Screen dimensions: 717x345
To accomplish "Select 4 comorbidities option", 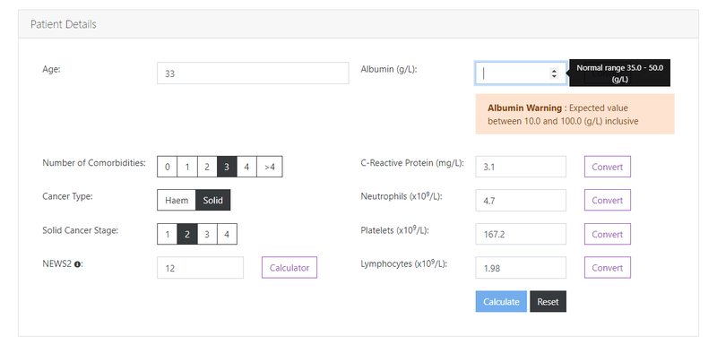I will [x=246, y=167].
